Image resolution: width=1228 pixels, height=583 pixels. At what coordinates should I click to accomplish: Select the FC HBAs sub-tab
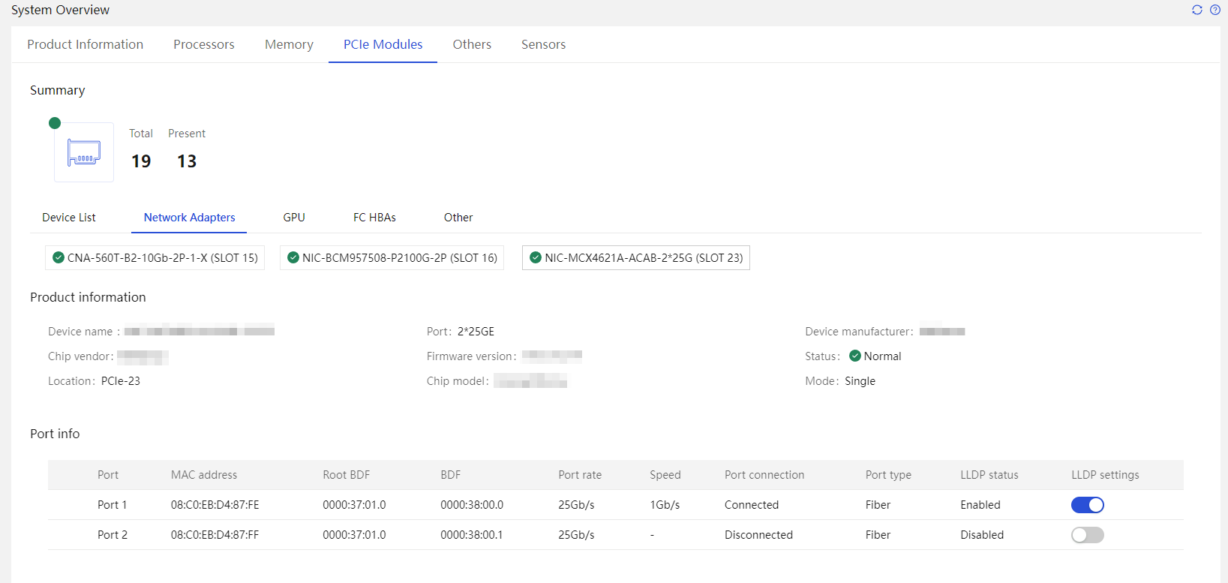(374, 218)
